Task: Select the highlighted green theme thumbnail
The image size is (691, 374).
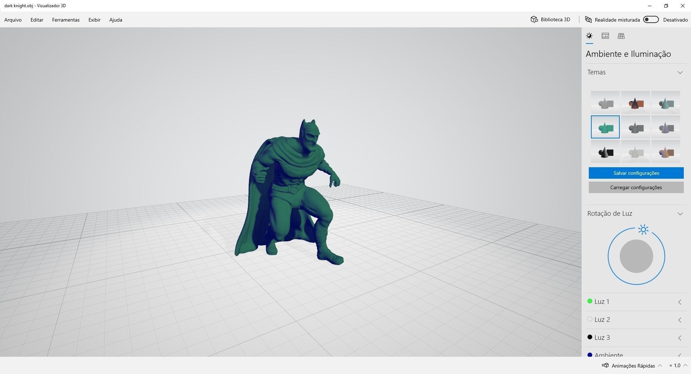Action: click(x=605, y=127)
